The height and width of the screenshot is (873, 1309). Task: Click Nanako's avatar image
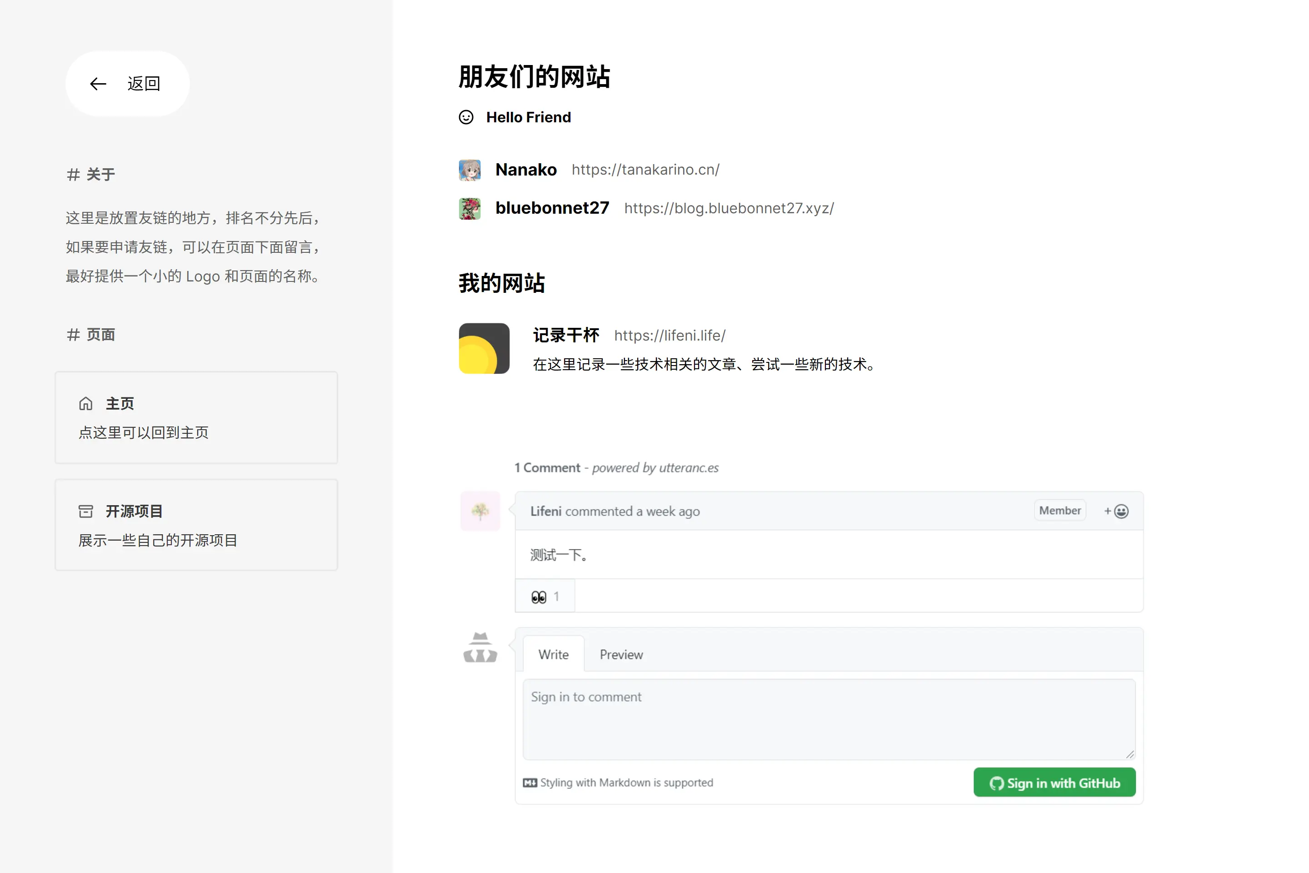click(x=469, y=170)
